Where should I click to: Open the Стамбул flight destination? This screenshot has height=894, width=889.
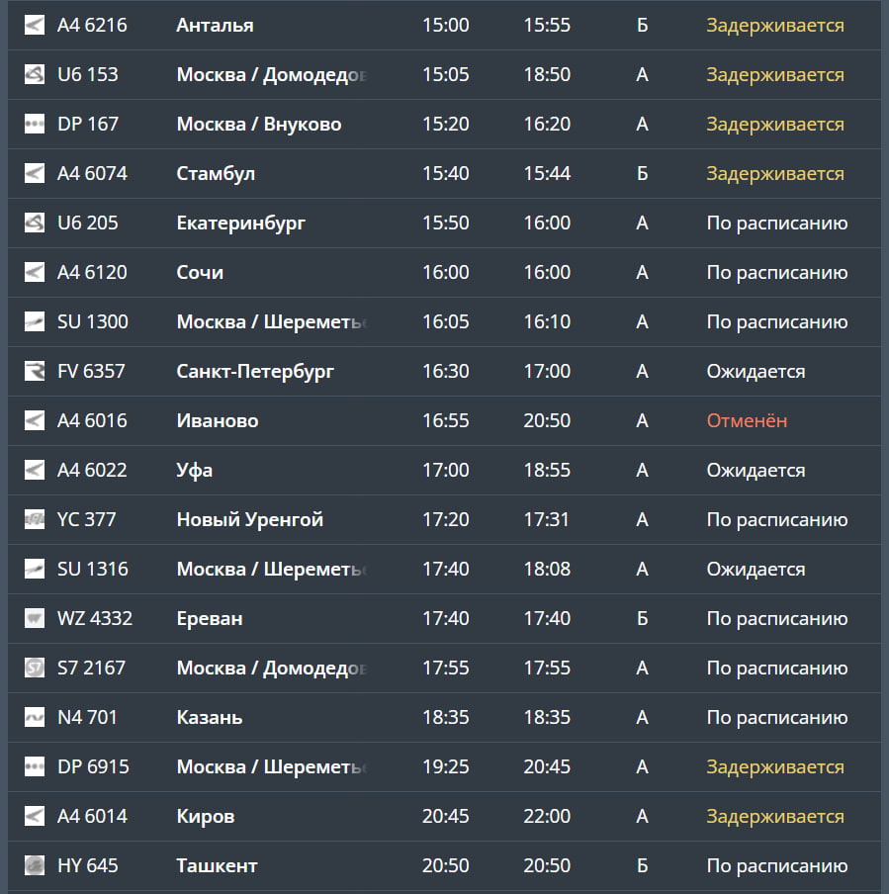coord(216,173)
